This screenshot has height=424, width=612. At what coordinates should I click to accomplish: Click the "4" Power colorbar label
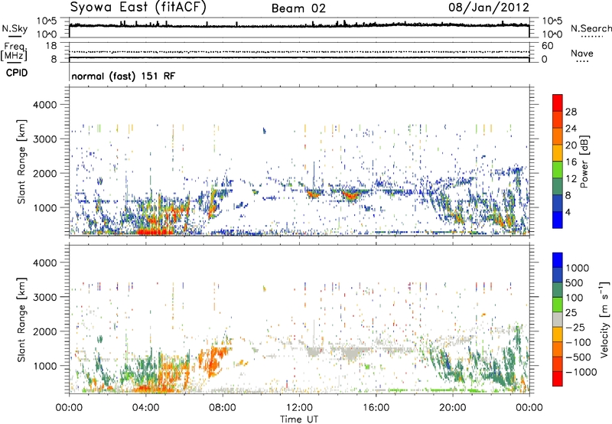click(568, 213)
